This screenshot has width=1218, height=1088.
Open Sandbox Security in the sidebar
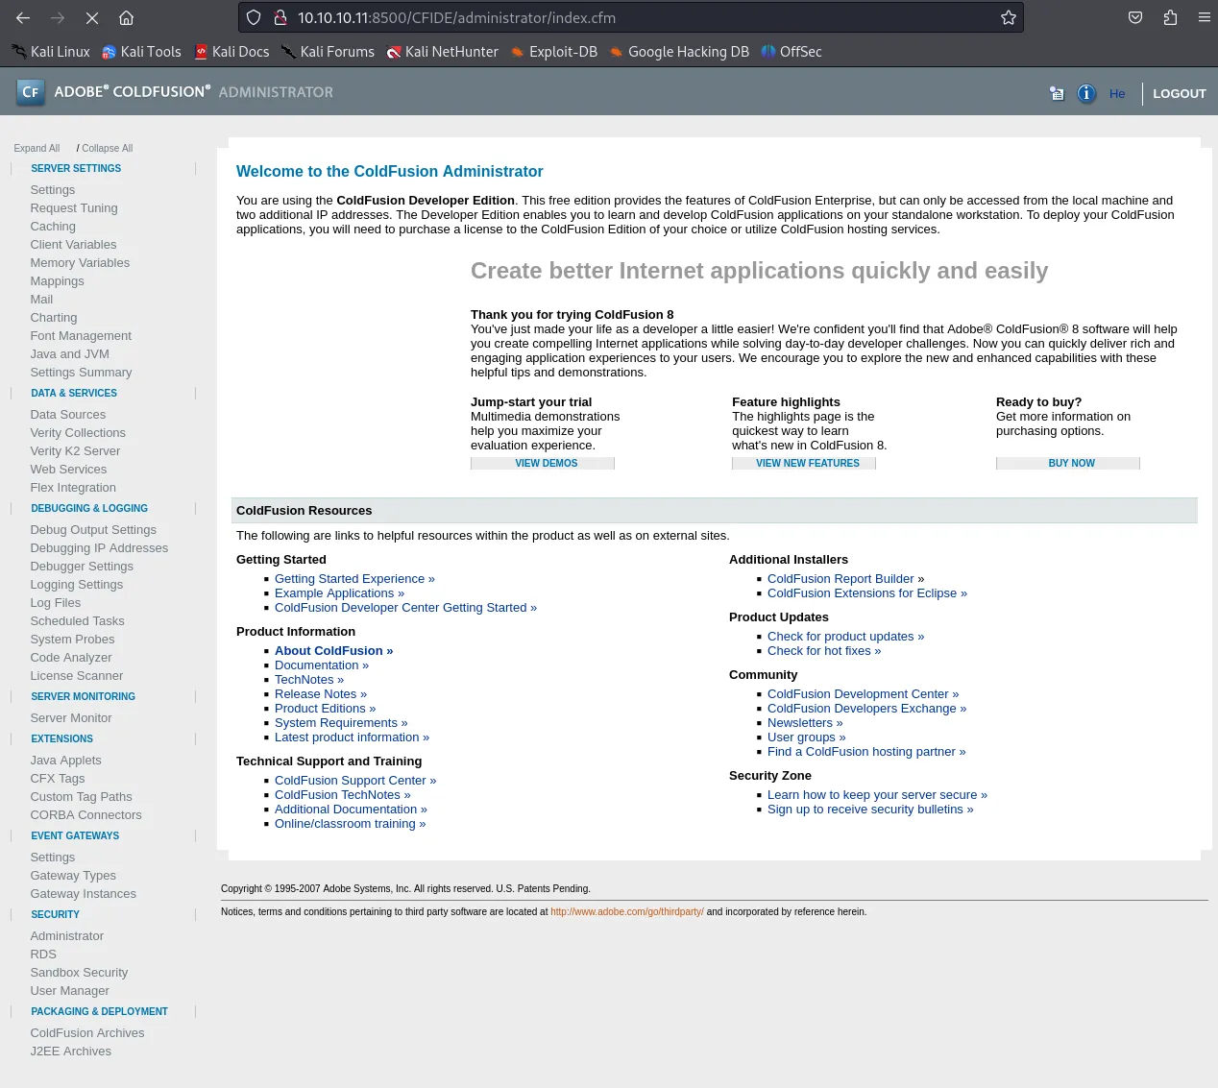point(79,973)
